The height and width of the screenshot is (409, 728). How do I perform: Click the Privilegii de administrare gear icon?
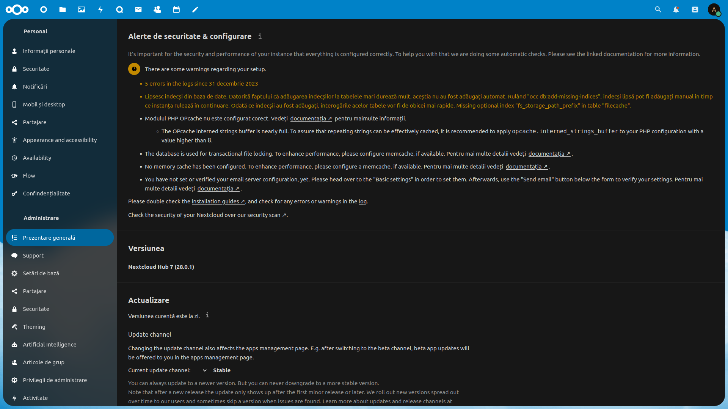pos(14,380)
